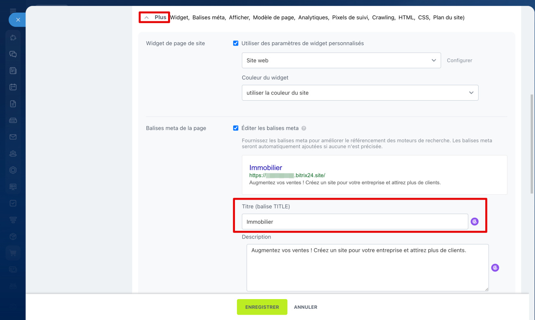535x320 pixels.
Task: Open the mail envelope icon in sidebar
Action: [x=13, y=137]
